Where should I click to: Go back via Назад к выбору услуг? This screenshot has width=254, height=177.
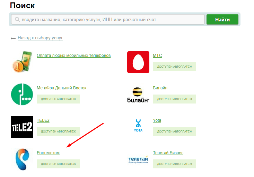click(x=40, y=38)
